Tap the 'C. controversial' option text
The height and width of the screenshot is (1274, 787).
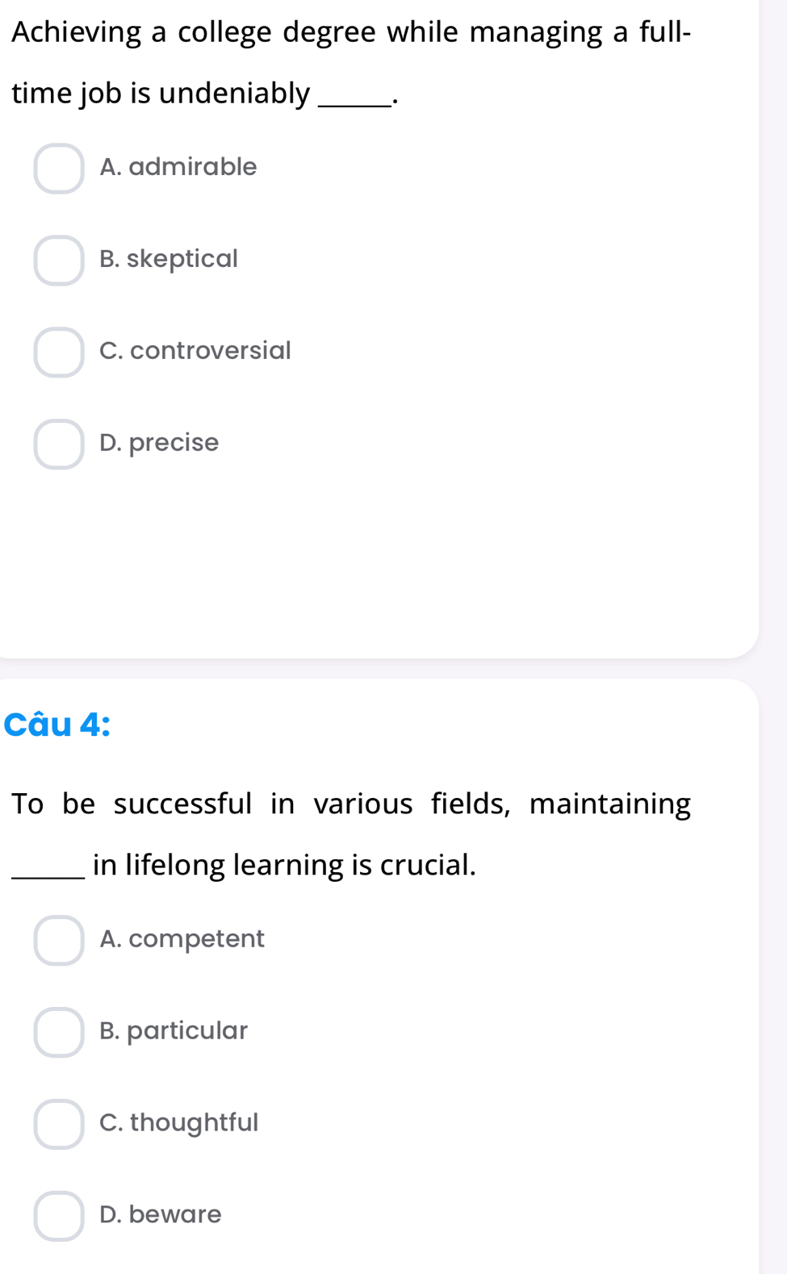tap(195, 351)
